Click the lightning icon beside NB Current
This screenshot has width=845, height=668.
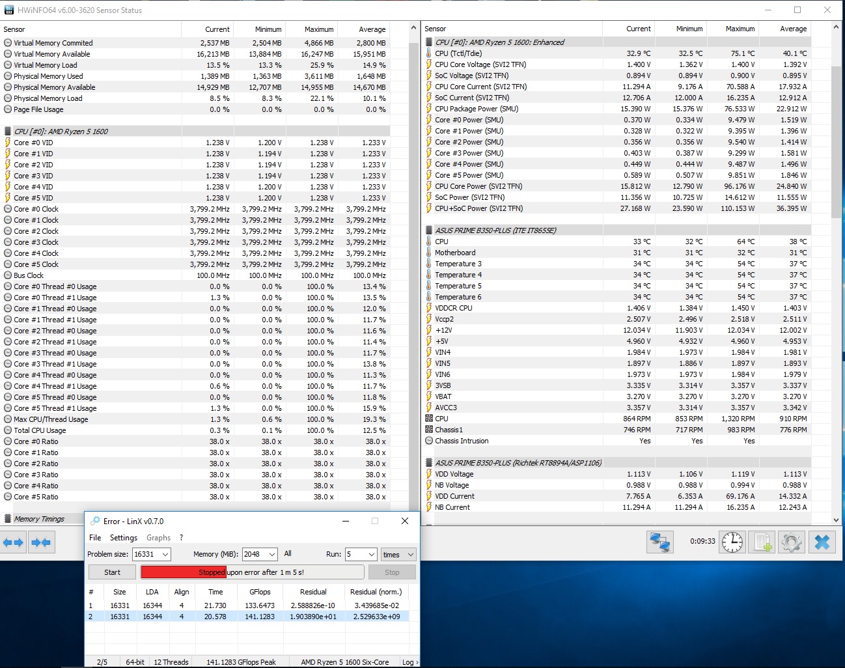[429, 507]
